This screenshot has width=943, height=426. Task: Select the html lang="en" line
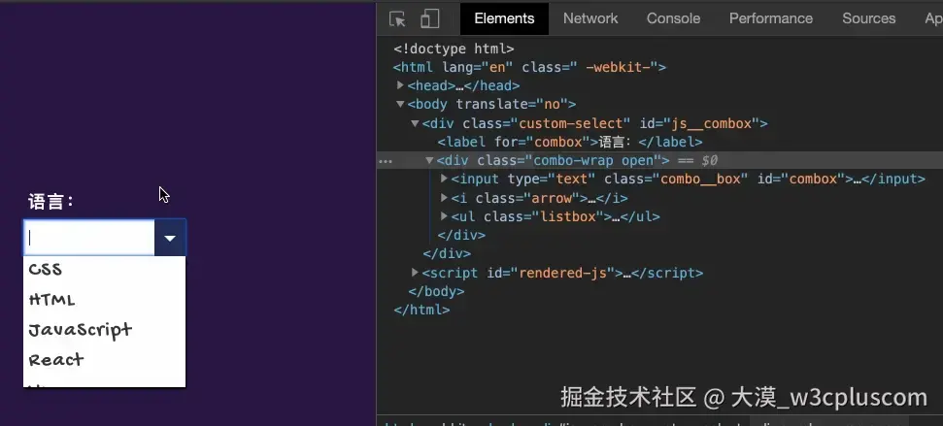click(530, 67)
